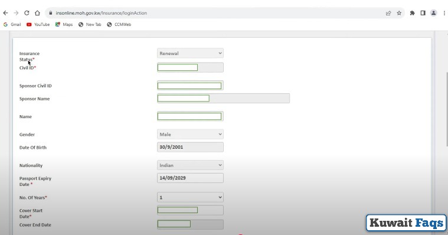448x235 pixels.
Task: Click the 'No. Of Years' label
Action: pyautogui.click(x=33, y=198)
